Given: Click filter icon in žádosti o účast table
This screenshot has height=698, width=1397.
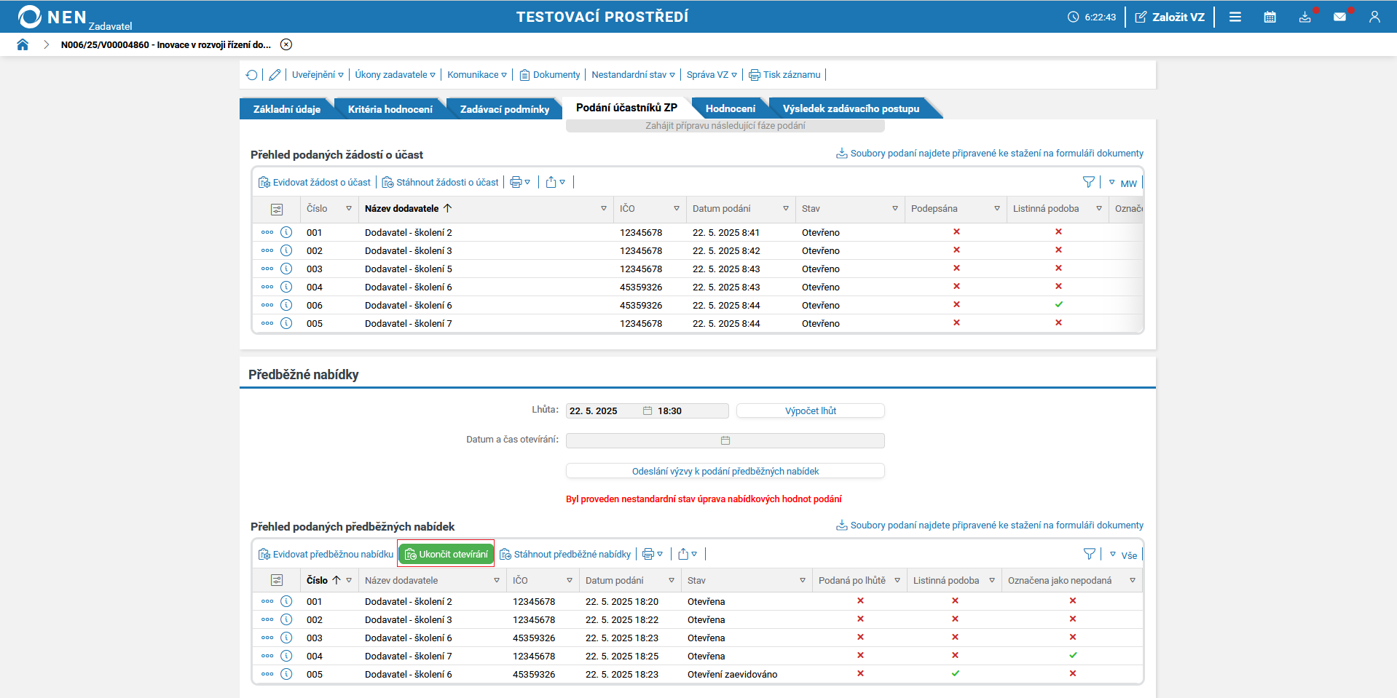Looking at the screenshot, I should point(1088,182).
